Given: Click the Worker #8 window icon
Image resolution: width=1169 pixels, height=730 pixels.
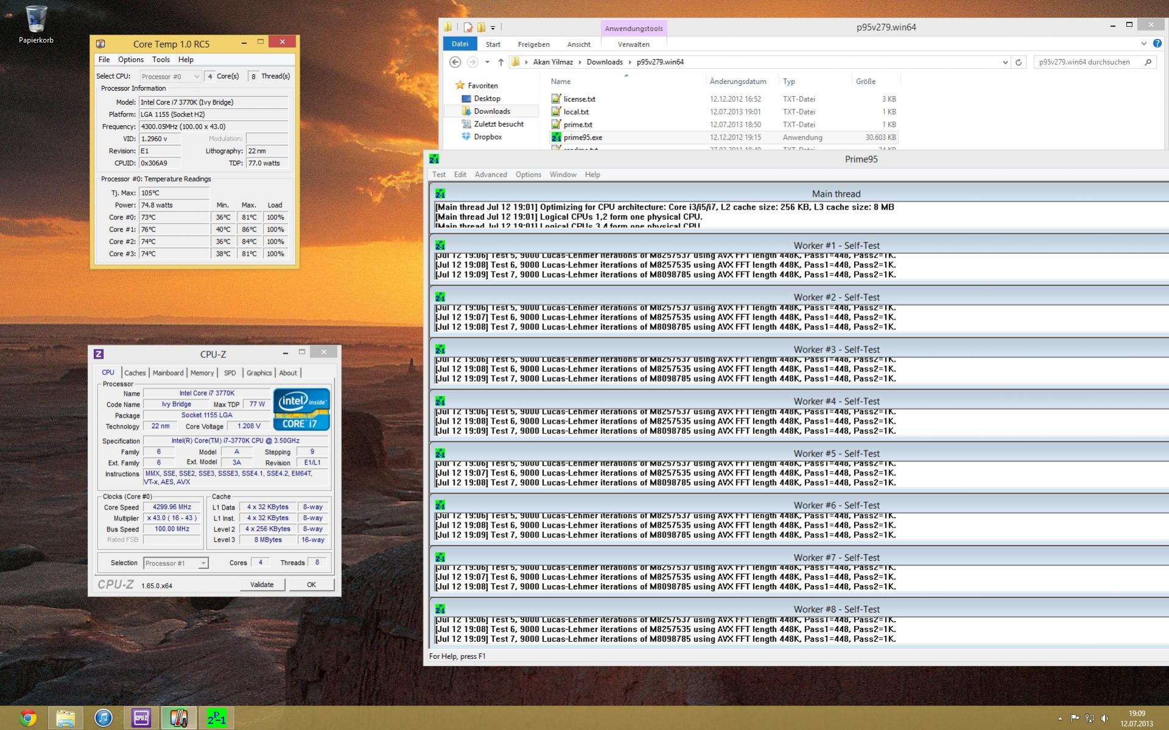Looking at the screenshot, I should (x=440, y=609).
